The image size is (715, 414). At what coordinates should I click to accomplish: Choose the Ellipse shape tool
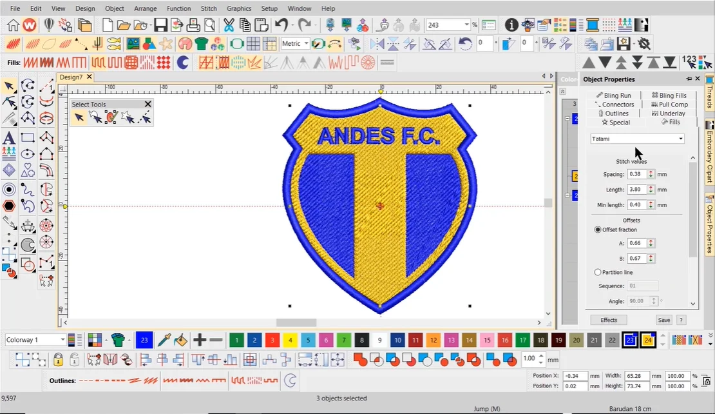click(x=28, y=154)
